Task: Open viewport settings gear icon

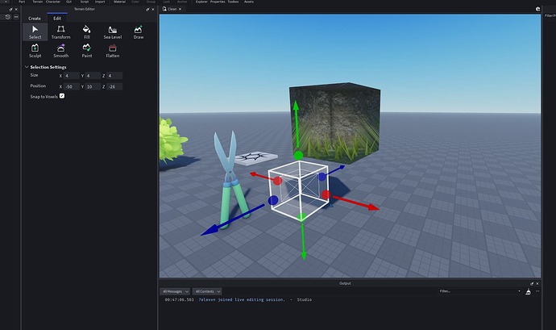Action: point(538,9)
